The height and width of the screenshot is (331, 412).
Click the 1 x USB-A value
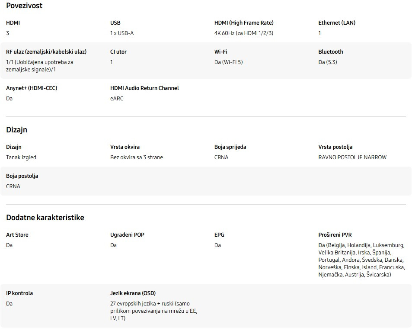pos(122,33)
